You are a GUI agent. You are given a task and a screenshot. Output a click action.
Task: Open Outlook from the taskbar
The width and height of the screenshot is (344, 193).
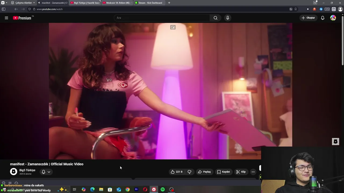click(119, 190)
